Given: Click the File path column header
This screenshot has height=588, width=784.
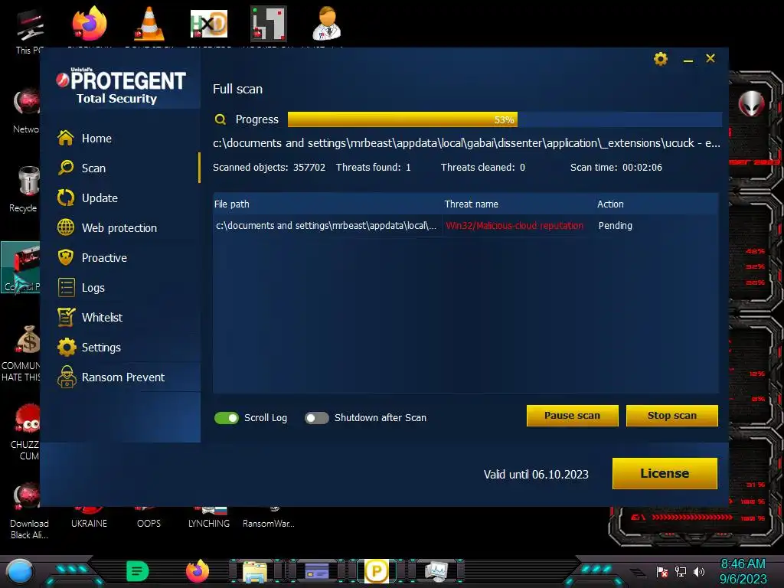Looking at the screenshot, I should coord(231,204).
